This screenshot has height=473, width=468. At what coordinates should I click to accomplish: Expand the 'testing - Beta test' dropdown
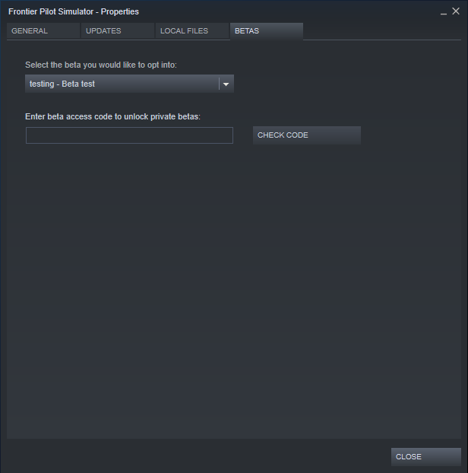tap(129, 84)
